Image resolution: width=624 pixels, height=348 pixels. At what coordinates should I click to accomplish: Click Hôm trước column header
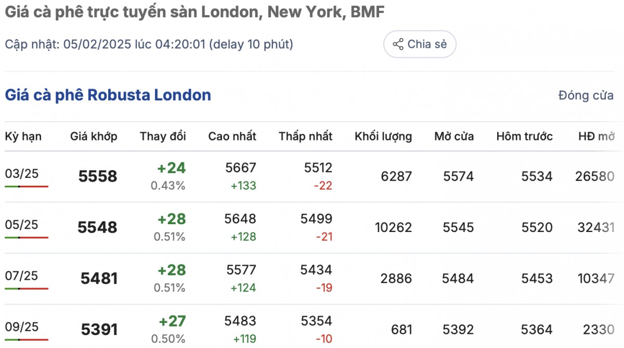(x=524, y=136)
